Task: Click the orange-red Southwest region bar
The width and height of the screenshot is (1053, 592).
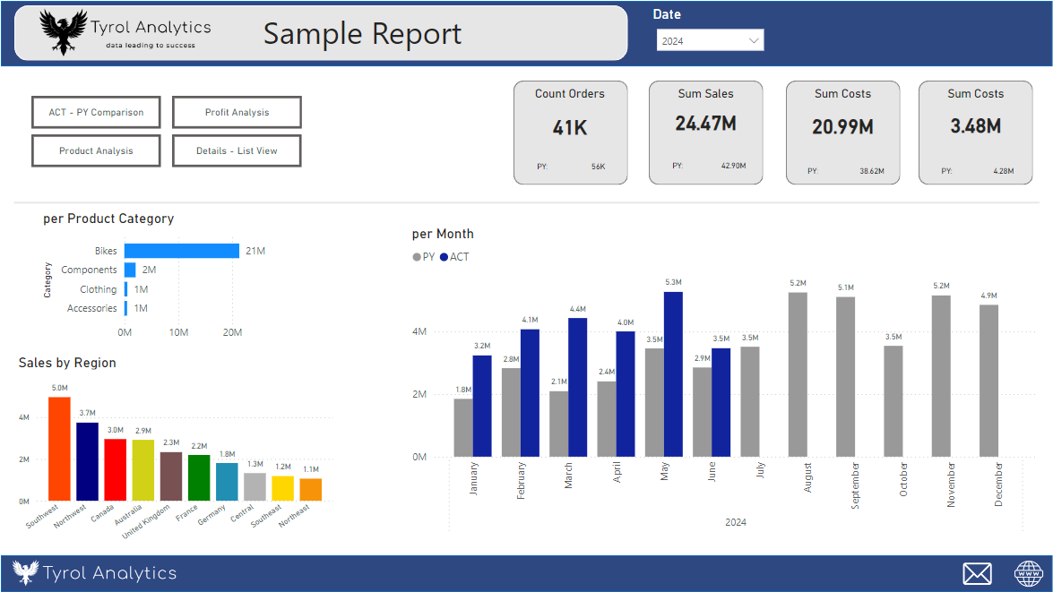Action: pyautogui.click(x=59, y=449)
